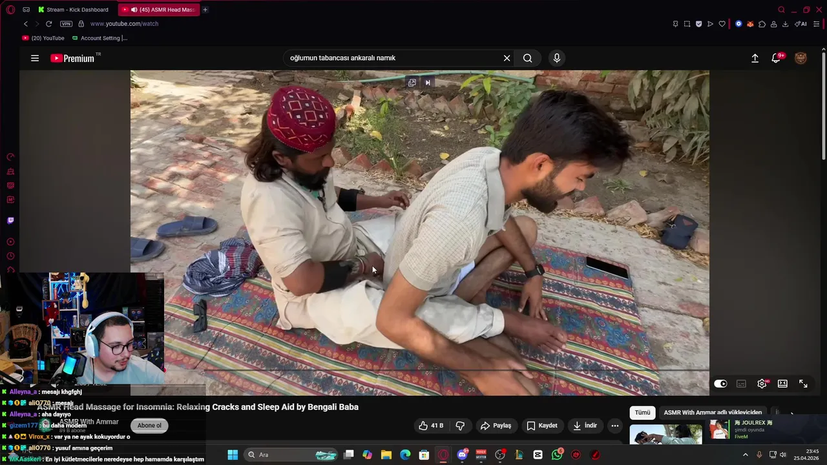Open the recommended video thumbnail
The image size is (827, 465).
coord(666,435)
